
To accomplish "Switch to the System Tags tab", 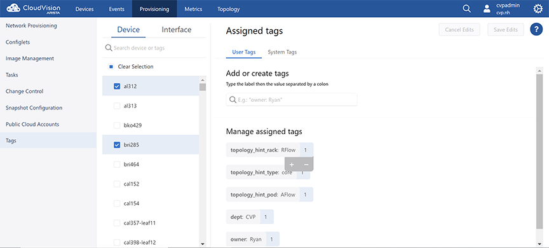I will pyautogui.click(x=282, y=52).
